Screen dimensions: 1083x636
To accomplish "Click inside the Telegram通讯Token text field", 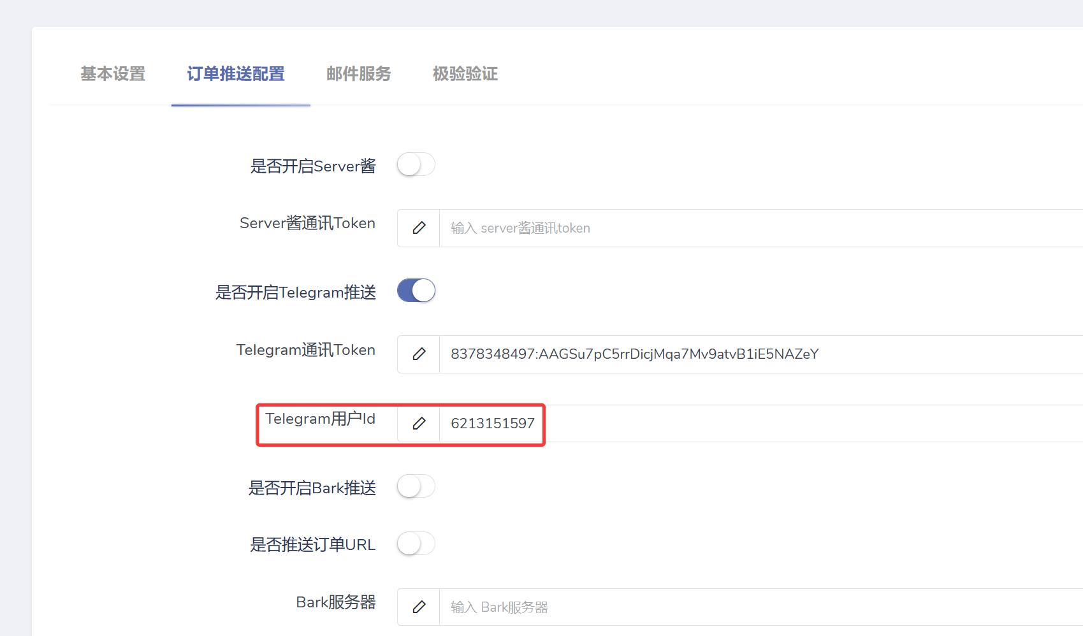I will tap(761, 354).
